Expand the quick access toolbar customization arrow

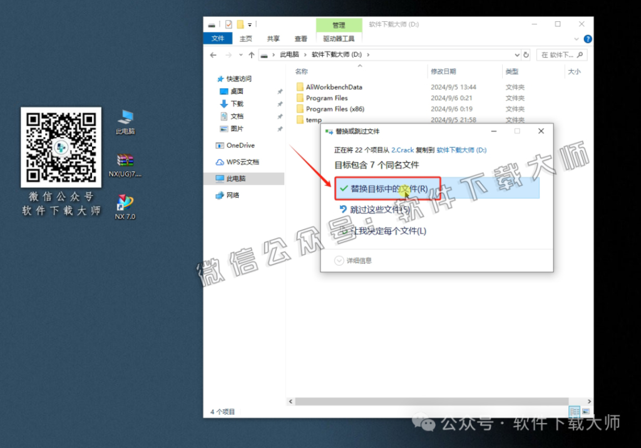(251, 24)
